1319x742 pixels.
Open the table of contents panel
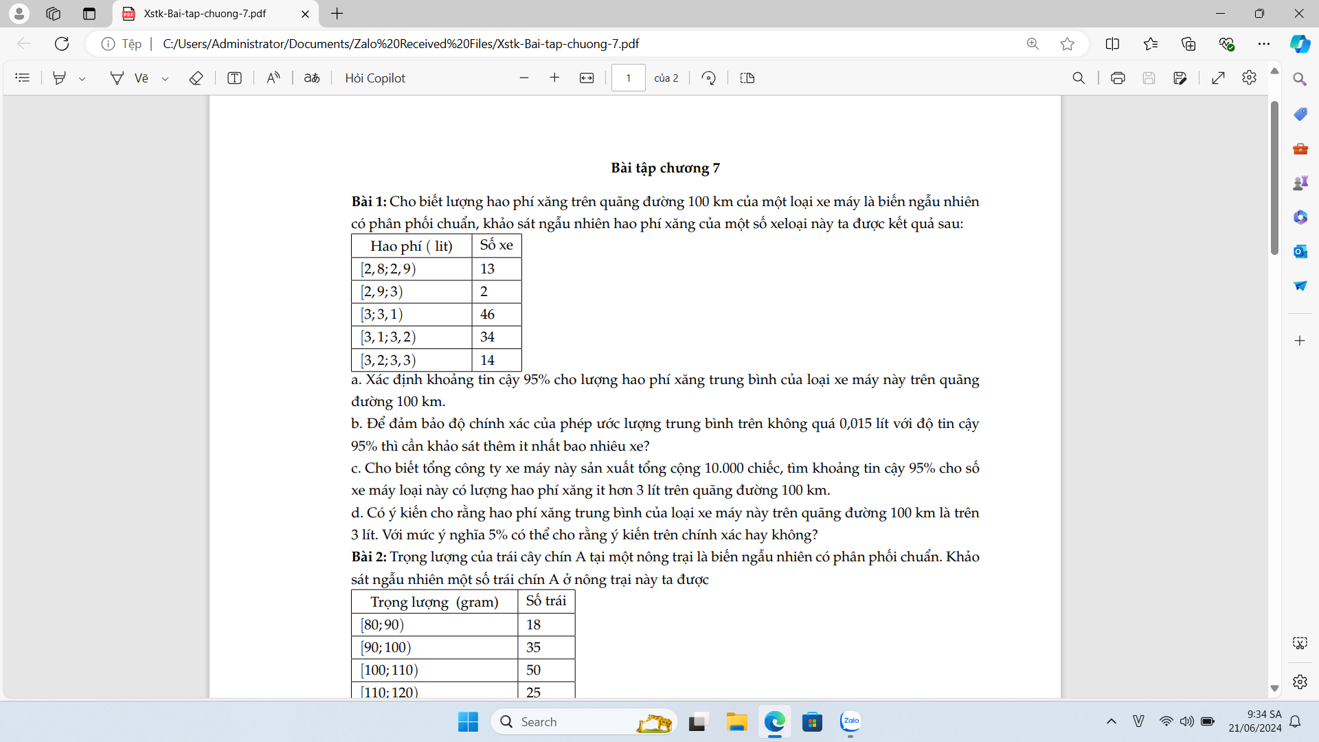point(22,78)
